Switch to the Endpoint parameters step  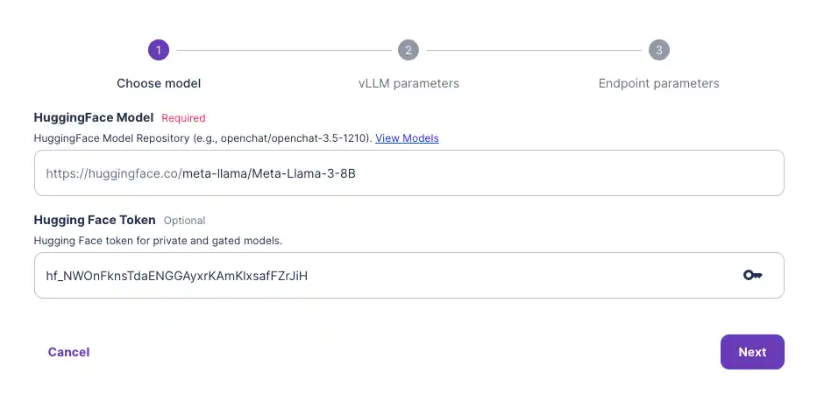[658, 83]
